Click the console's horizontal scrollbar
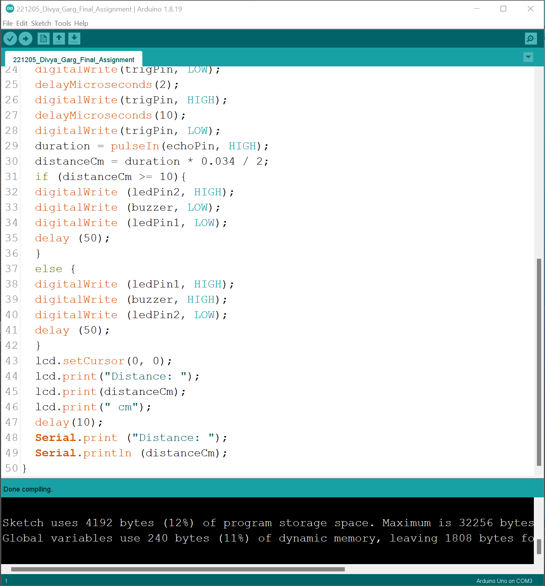 pos(177,569)
